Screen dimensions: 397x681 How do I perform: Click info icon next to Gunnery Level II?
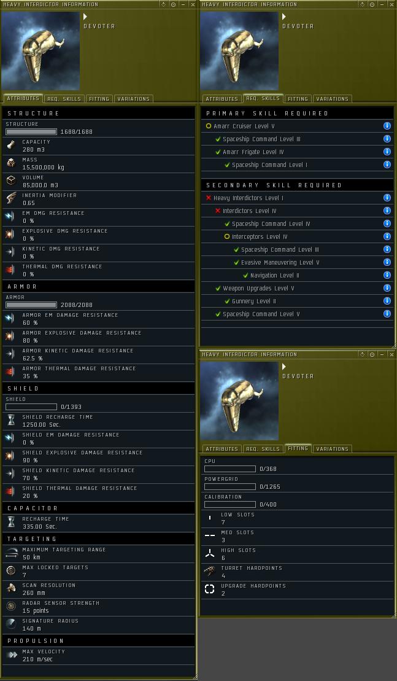(x=387, y=301)
